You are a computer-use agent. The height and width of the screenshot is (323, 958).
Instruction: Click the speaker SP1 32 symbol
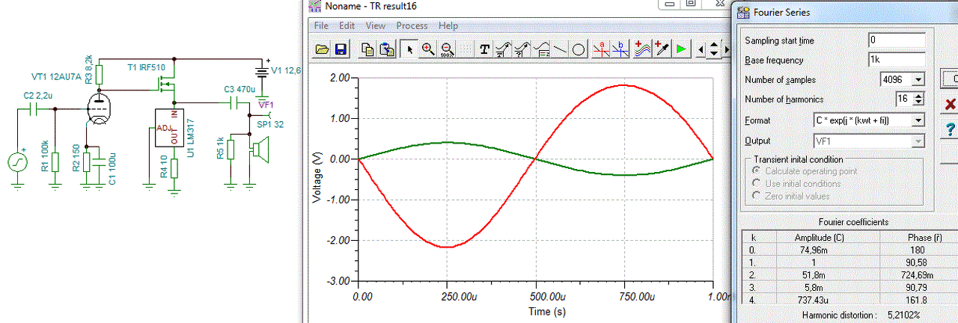(x=259, y=149)
